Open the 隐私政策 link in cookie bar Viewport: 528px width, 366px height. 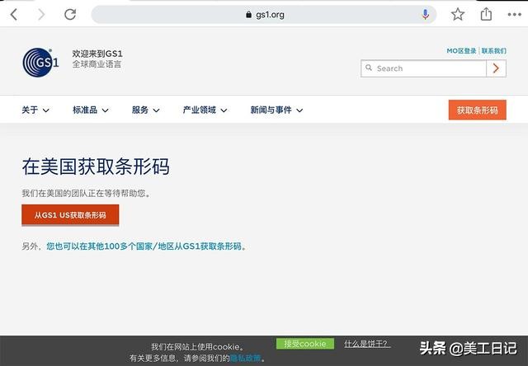pos(246,359)
